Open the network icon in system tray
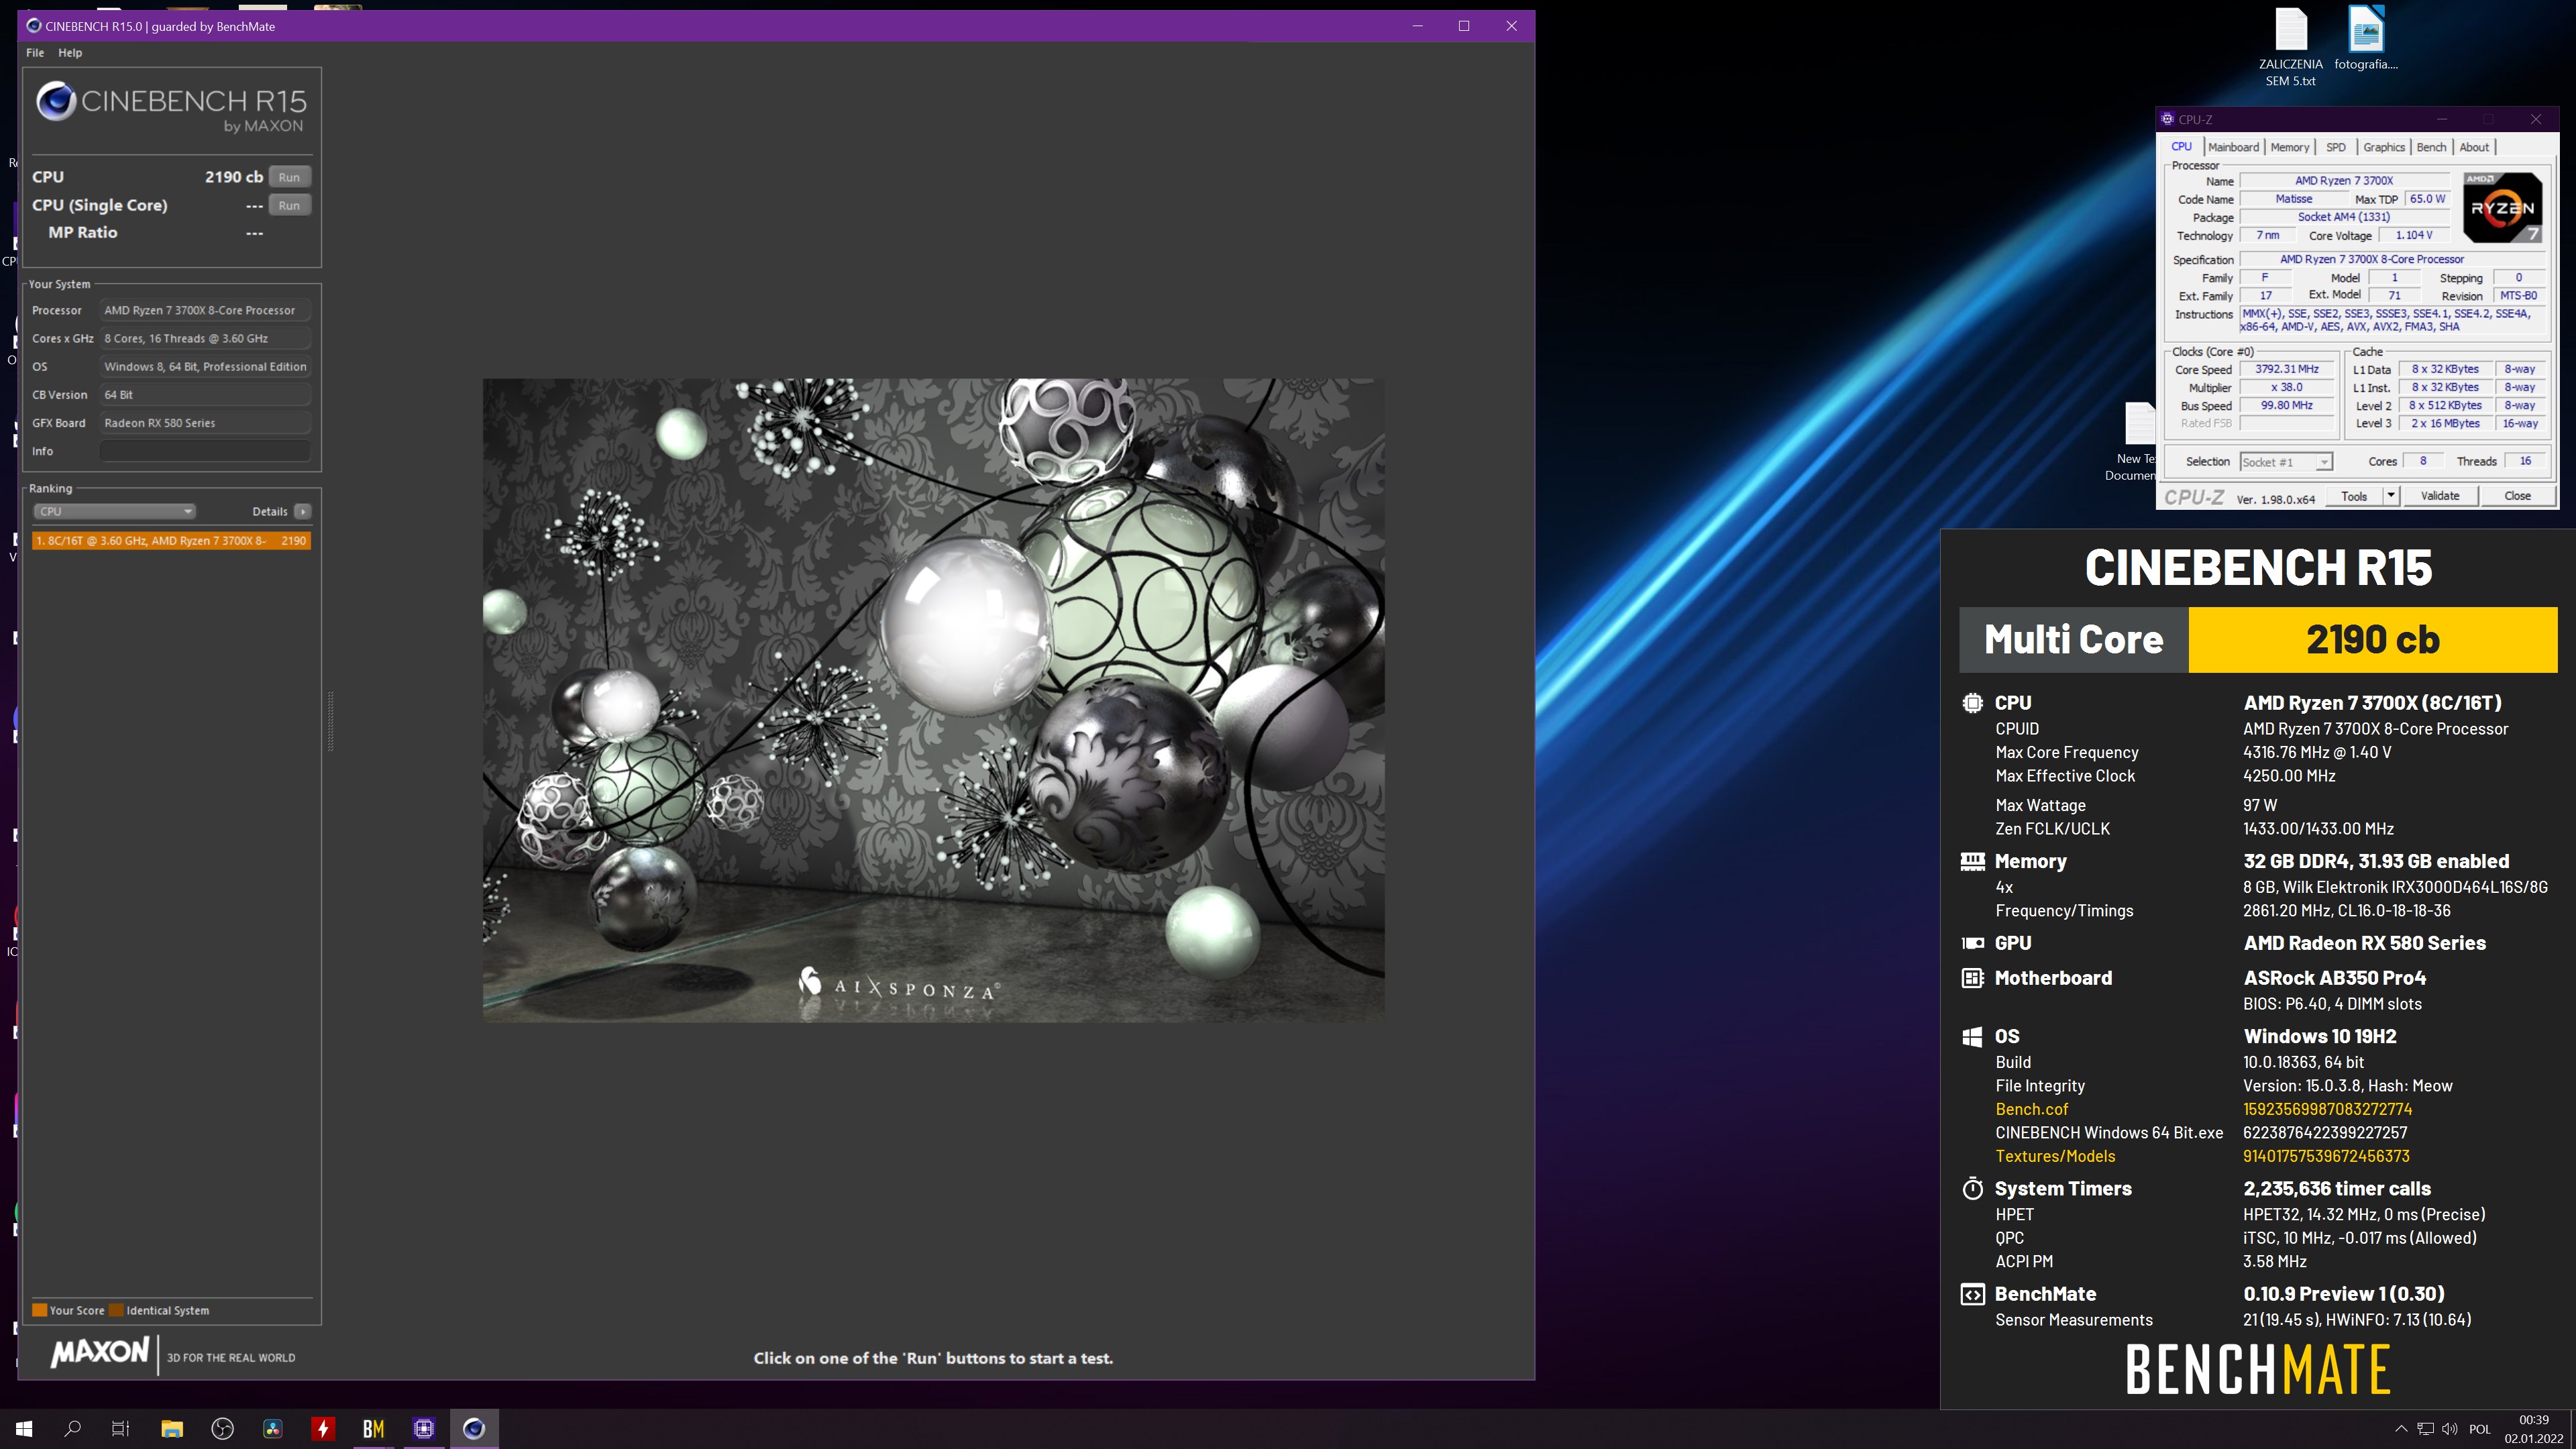The image size is (2576, 1449). coord(2425,1429)
